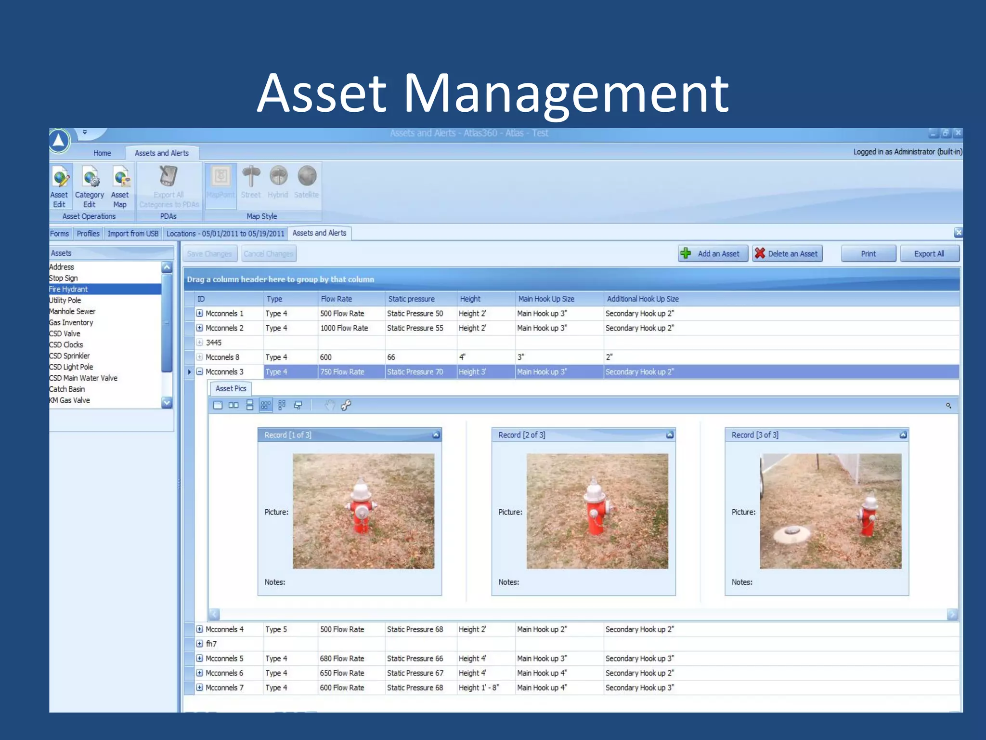Open the Asset Map tool
986x740 pixels.
pyautogui.click(x=120, y=185)
